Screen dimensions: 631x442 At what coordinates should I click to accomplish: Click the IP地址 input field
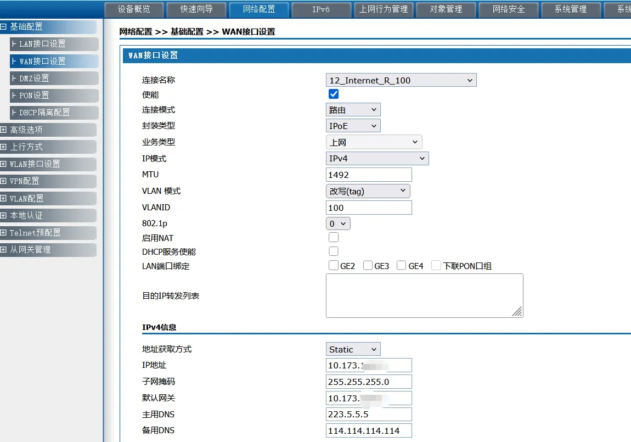click(x=369, y=366)
